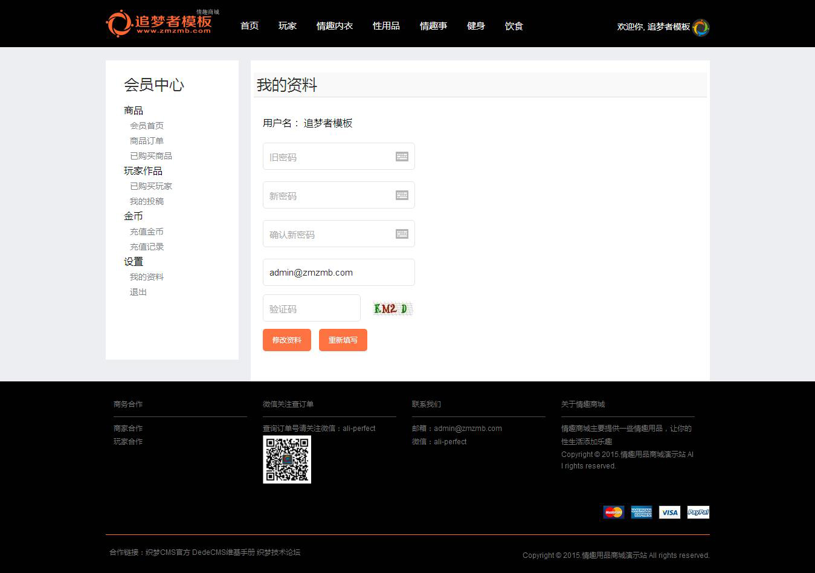Open virtual keyboard in old password field

(x=402, y=157)
